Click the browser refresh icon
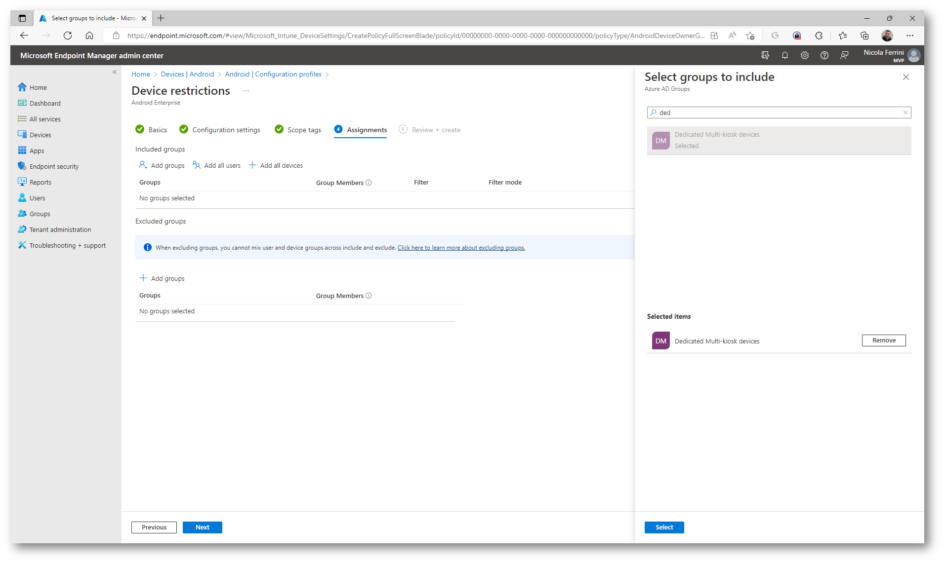 pyautogui.click(x=68, y=36)
